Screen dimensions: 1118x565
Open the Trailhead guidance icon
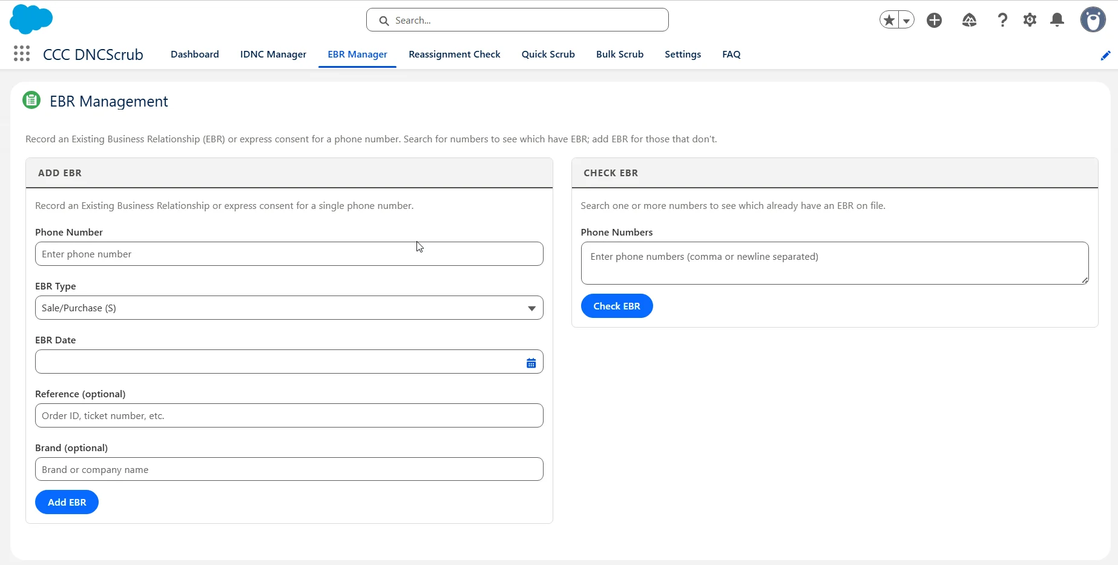click(x=969, y=20)
